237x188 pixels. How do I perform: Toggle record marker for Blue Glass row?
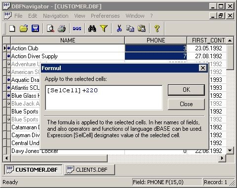[8, 96]
